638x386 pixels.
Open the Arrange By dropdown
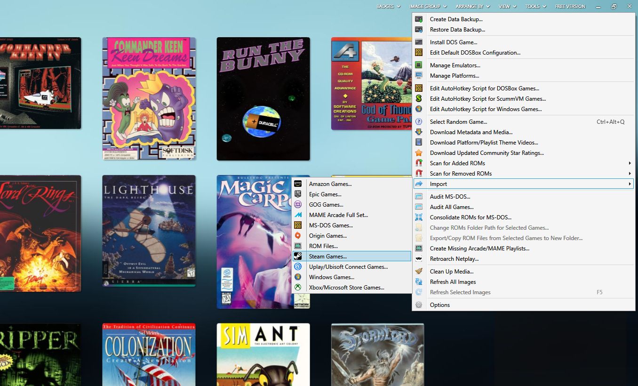[472, 7]
